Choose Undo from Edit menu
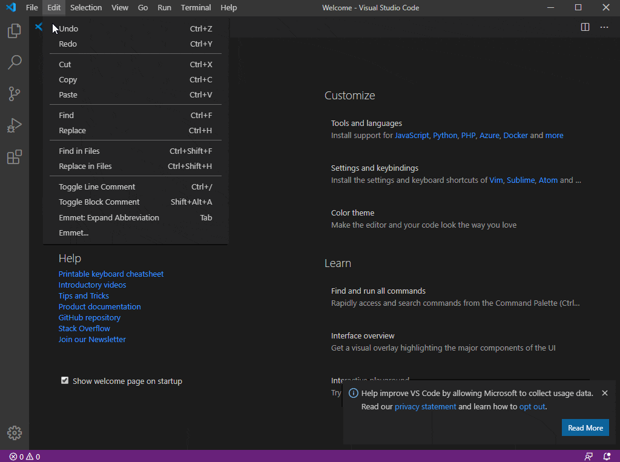This screenshot has width=620, height=462. [135, 28]
